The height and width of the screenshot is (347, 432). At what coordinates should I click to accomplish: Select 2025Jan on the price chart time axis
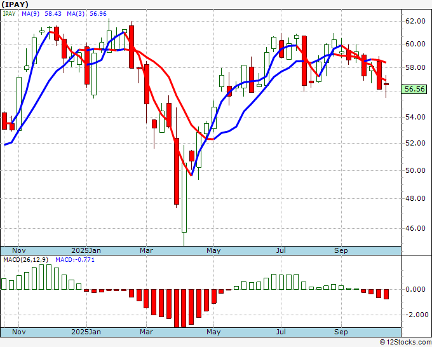click(86, 250)
